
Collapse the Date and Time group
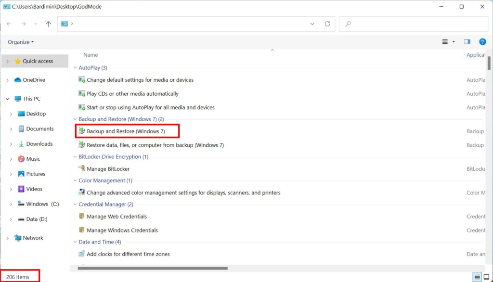pos(75,242)
